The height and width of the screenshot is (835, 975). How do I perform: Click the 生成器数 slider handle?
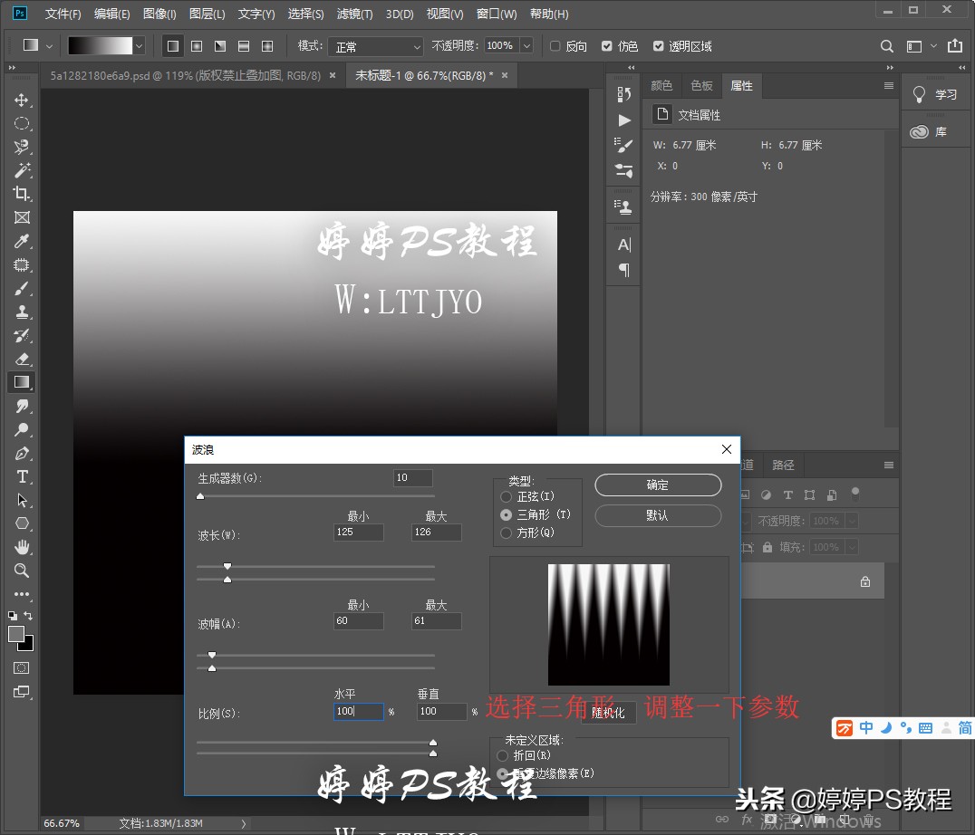coord(200,496)
